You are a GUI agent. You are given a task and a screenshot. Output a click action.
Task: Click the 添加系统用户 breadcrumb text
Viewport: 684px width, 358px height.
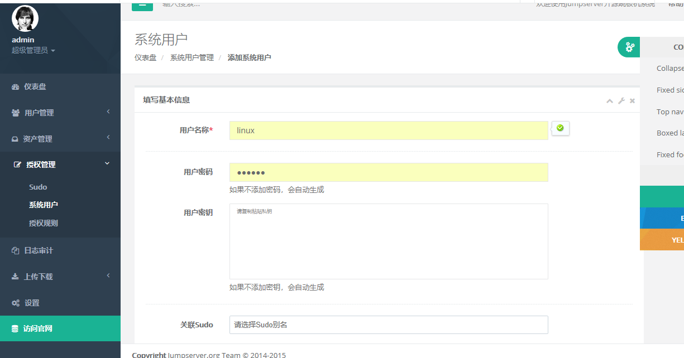coord(249,57)
